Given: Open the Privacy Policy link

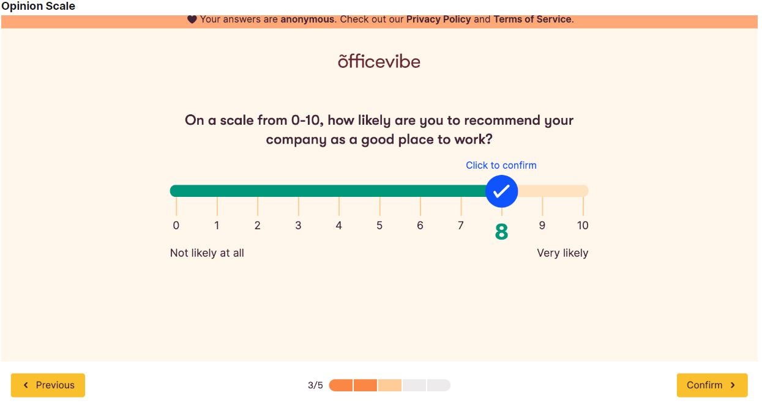Looking at the screenshot, I should click(x=438, y=19).
